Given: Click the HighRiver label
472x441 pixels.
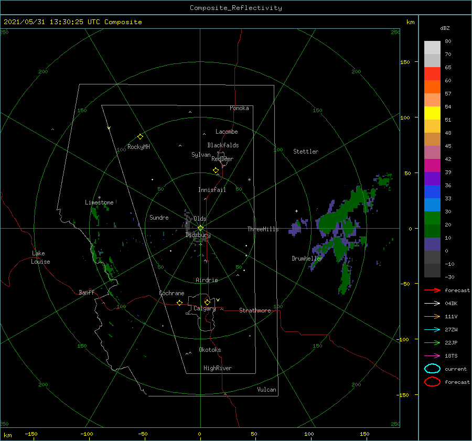Looking at the screenshot, I should tap(218, 368).
